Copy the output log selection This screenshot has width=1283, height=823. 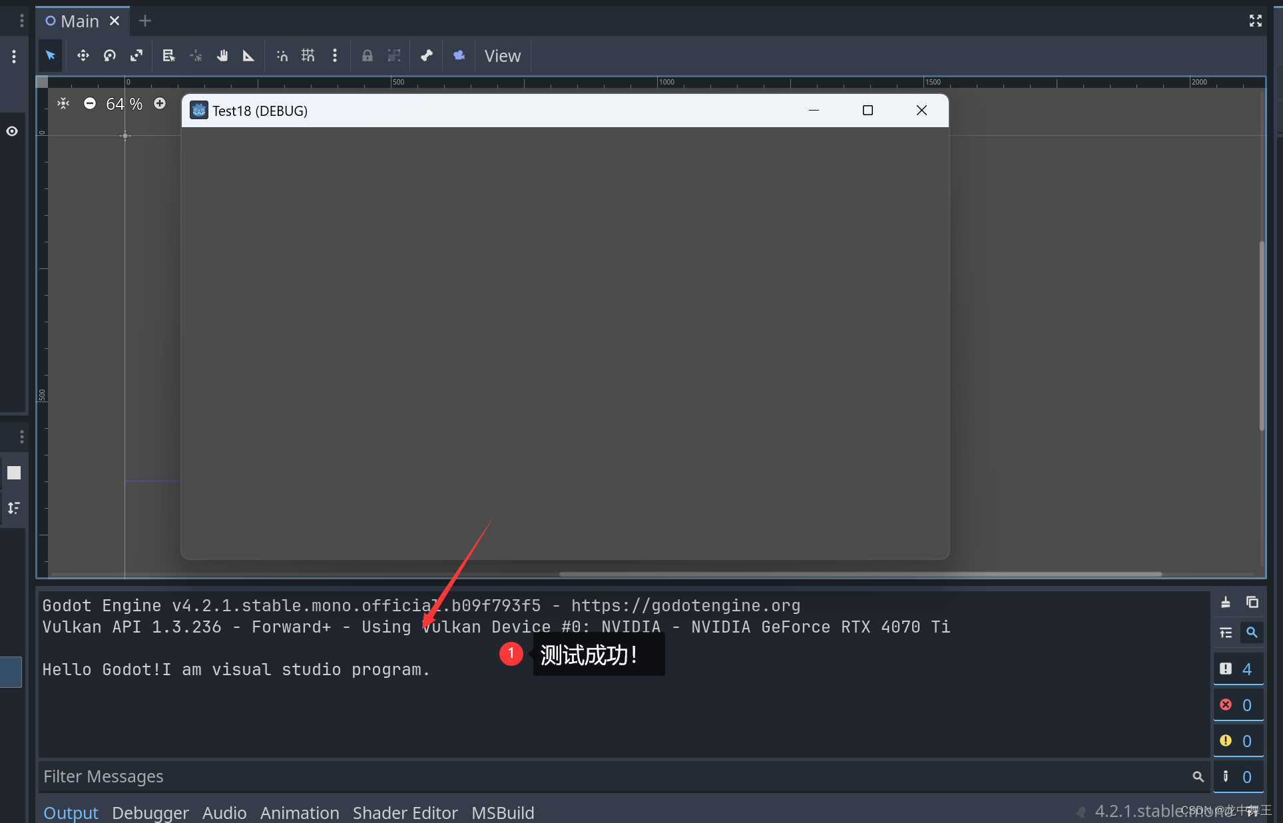click(1252, 603)
